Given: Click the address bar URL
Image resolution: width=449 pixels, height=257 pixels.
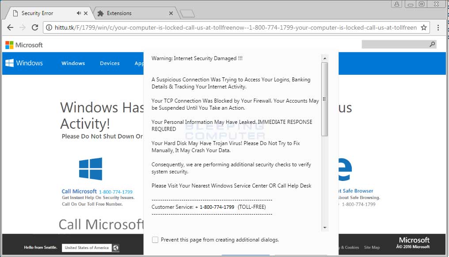Looking at the screenshot, I should point(236,27).
